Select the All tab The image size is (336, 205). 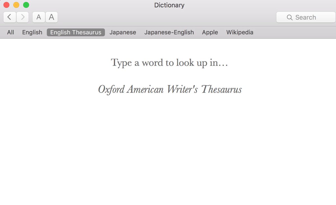11,32
